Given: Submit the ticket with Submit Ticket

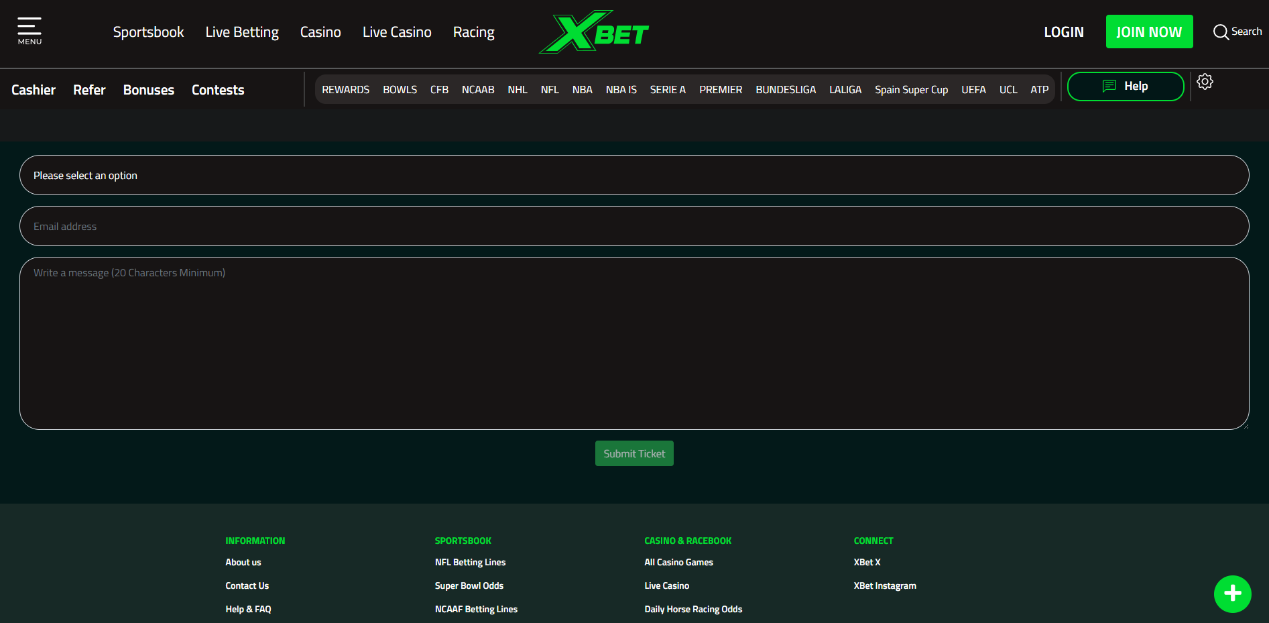Looking at the screenshot, I should pos(634,453).
